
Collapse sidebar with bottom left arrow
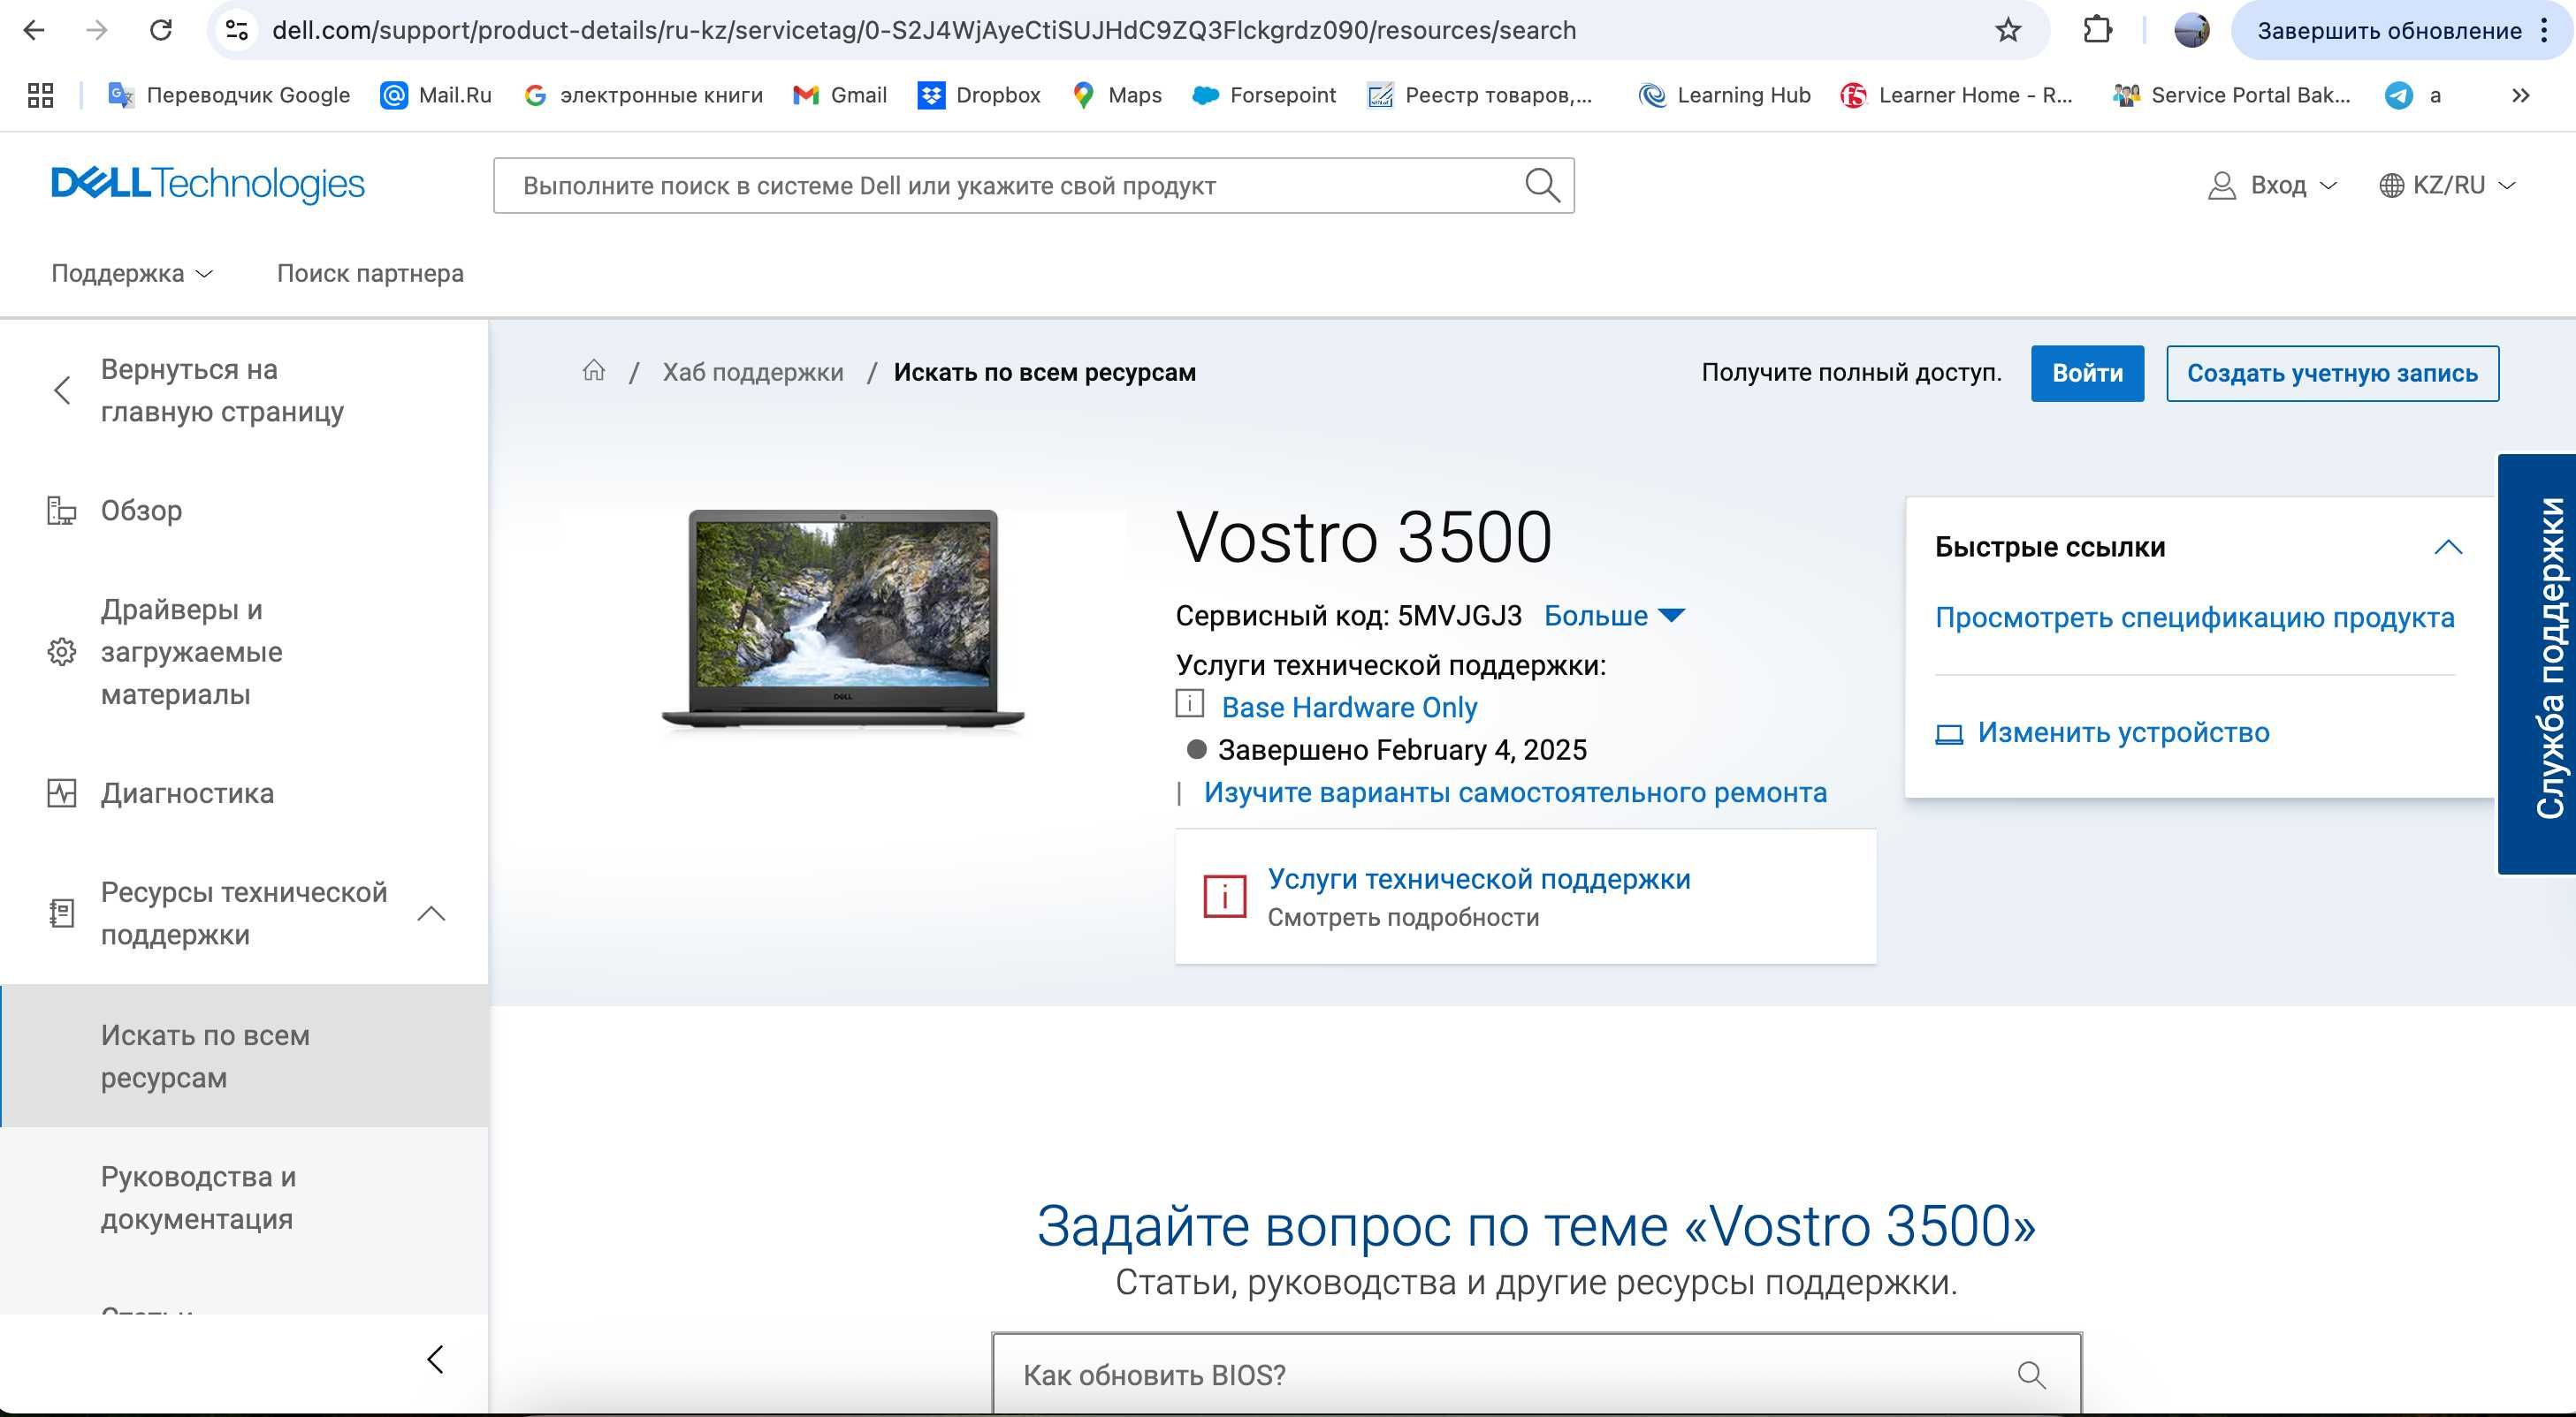(x=435, y=1359)
